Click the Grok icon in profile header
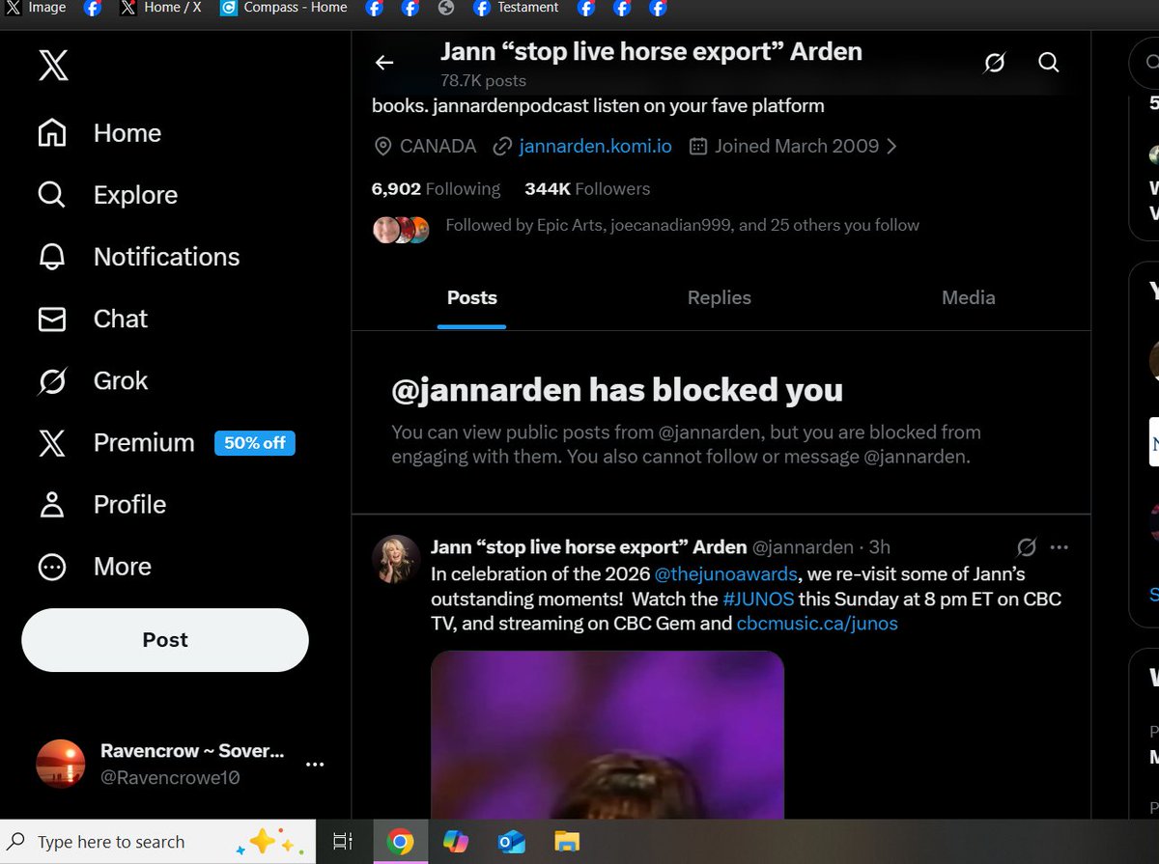Image resolution: width=1159 pixels, height=864 pixels. (995, 63)
